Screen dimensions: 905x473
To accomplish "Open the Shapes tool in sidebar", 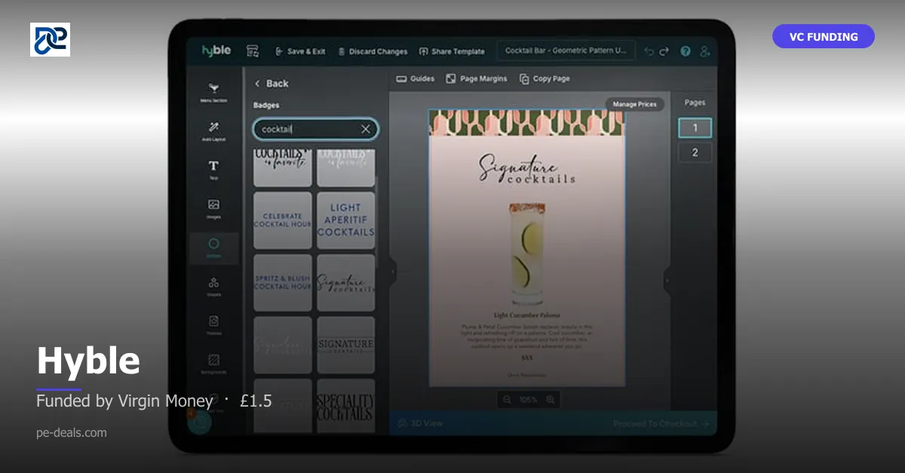I will tap(213, 286).
